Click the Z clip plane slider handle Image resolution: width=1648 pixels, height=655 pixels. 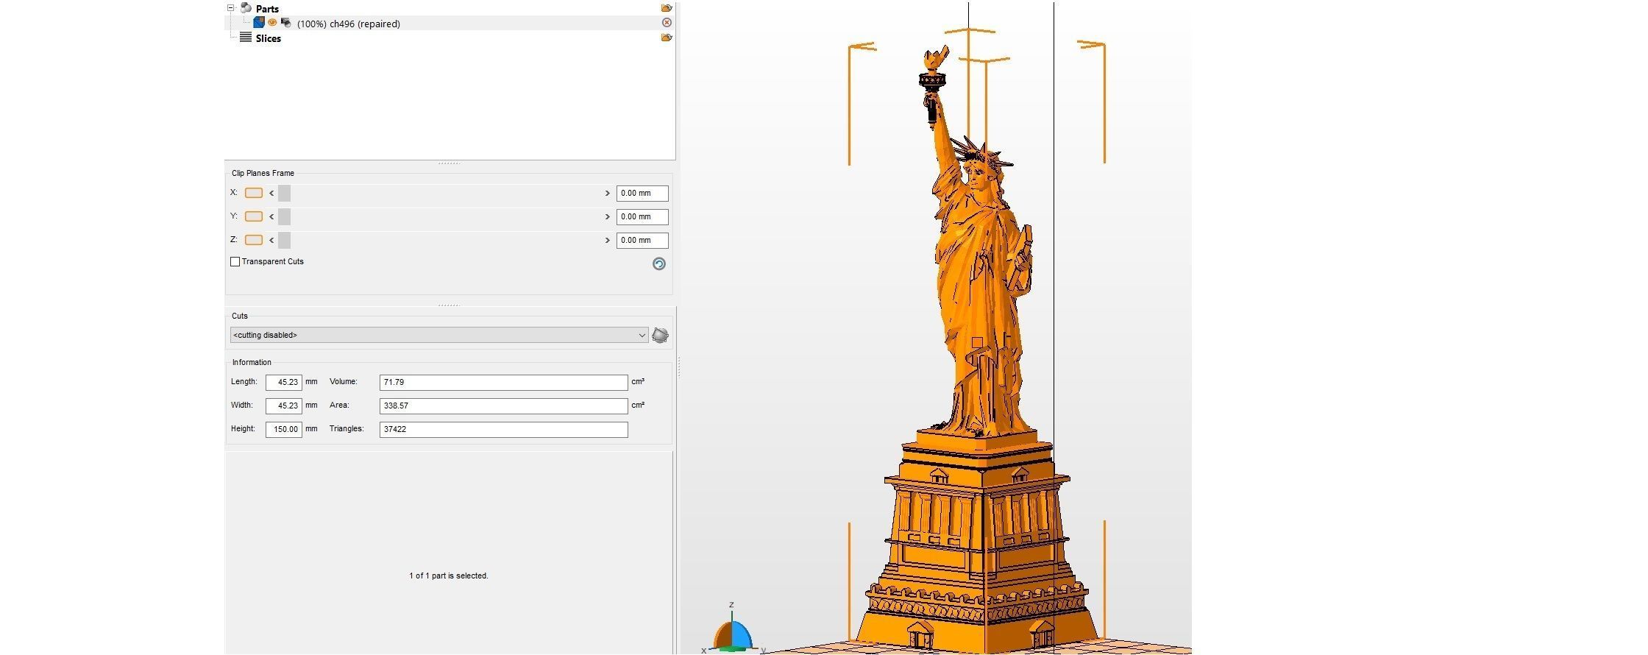pos(285,241)
